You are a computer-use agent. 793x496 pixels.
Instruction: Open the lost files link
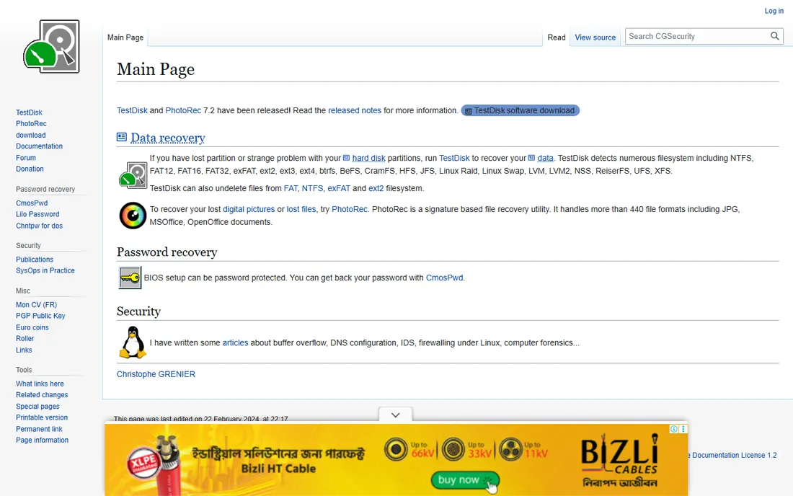[301, 209]
